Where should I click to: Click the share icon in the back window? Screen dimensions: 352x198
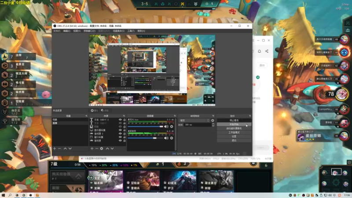[267, 51]
